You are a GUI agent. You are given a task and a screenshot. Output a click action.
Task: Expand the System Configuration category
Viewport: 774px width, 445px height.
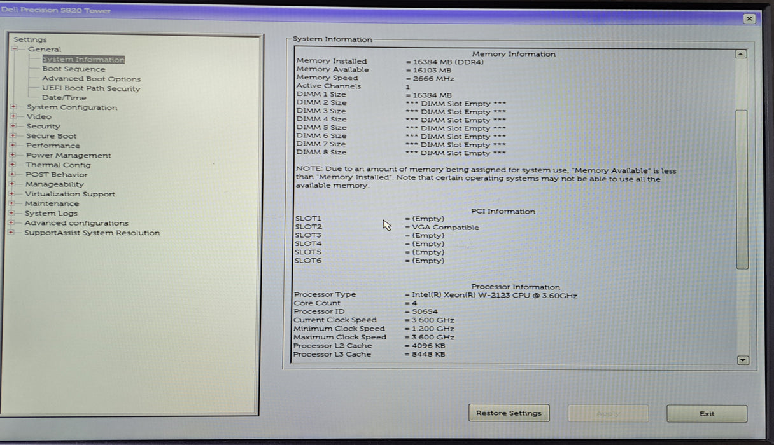coord(14,107)
